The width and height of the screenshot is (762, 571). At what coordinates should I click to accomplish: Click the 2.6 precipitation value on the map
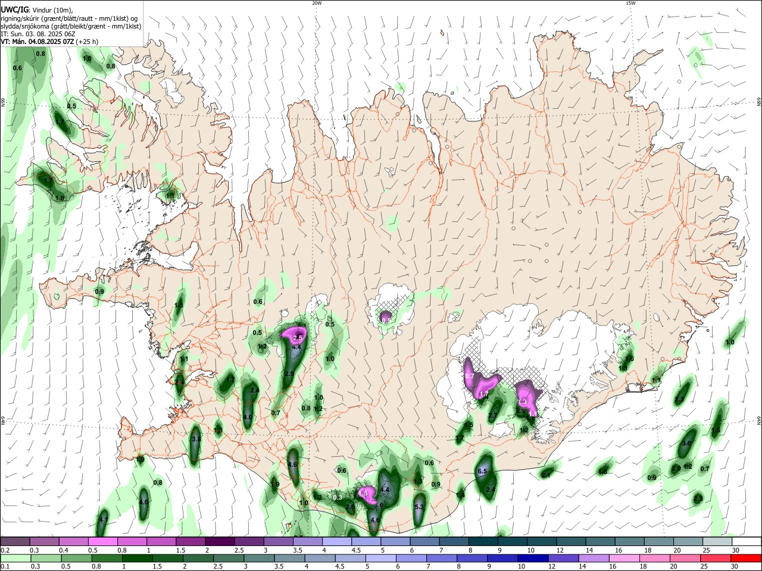pyautogui.click(x=350, y=507)
